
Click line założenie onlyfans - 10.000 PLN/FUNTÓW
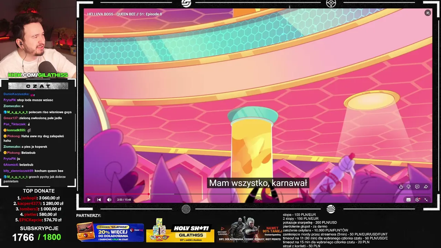315,230
